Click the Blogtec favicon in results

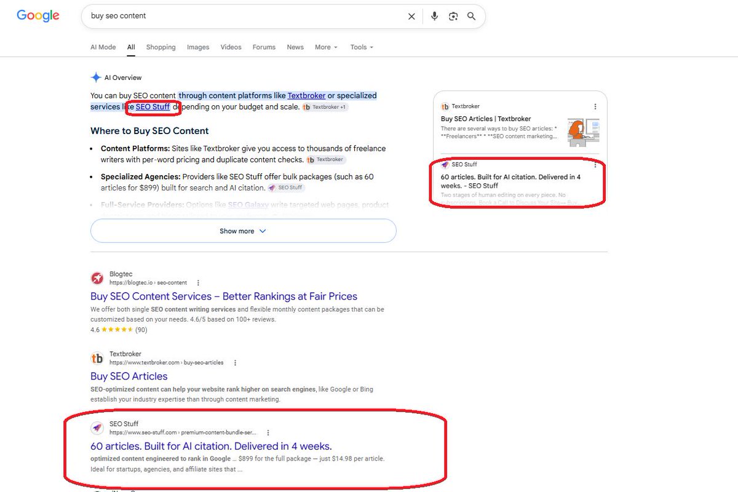(x=97, y=278)
